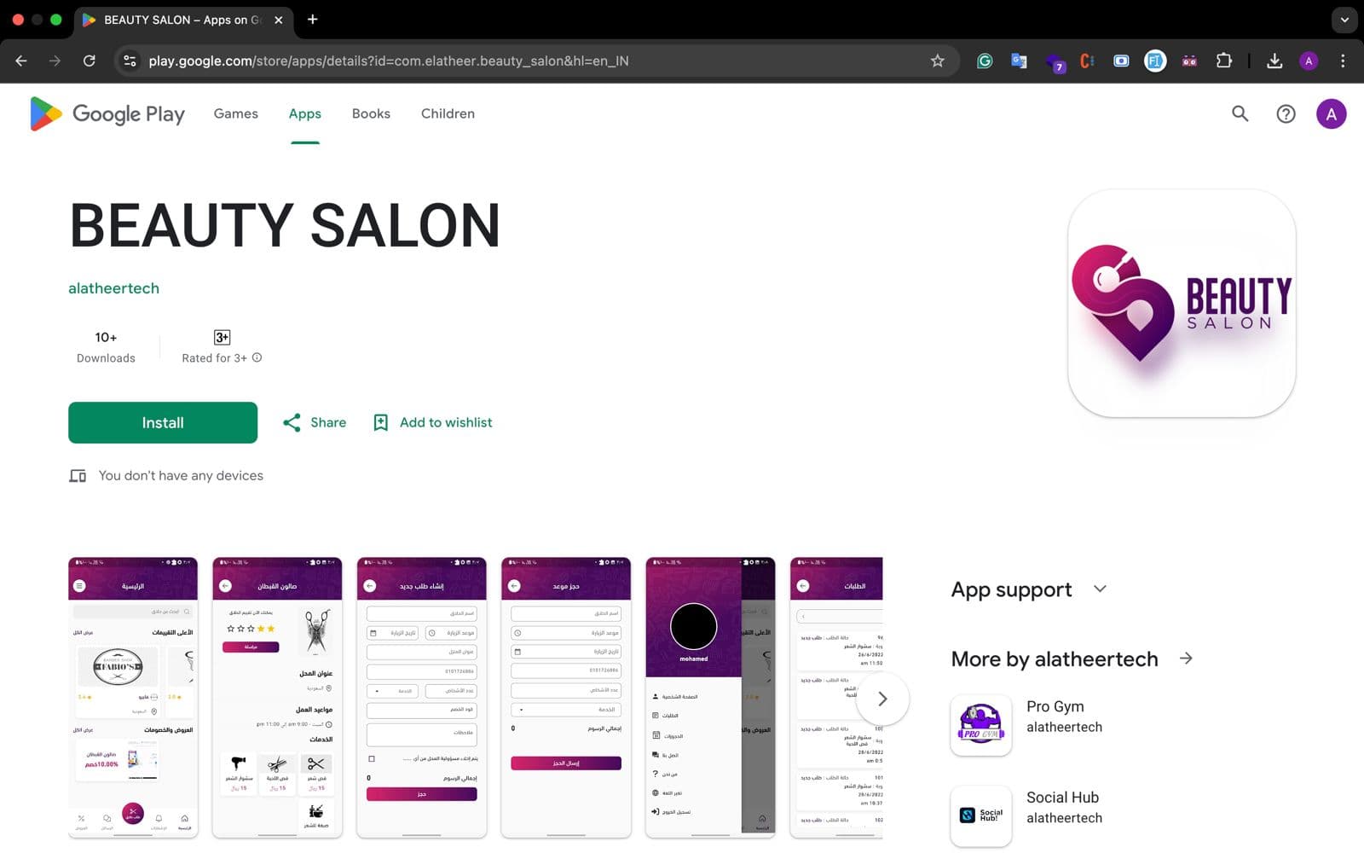Open Chrome downloads
The height and width of the screenshot is (853, 1364).
[1274, 61]
